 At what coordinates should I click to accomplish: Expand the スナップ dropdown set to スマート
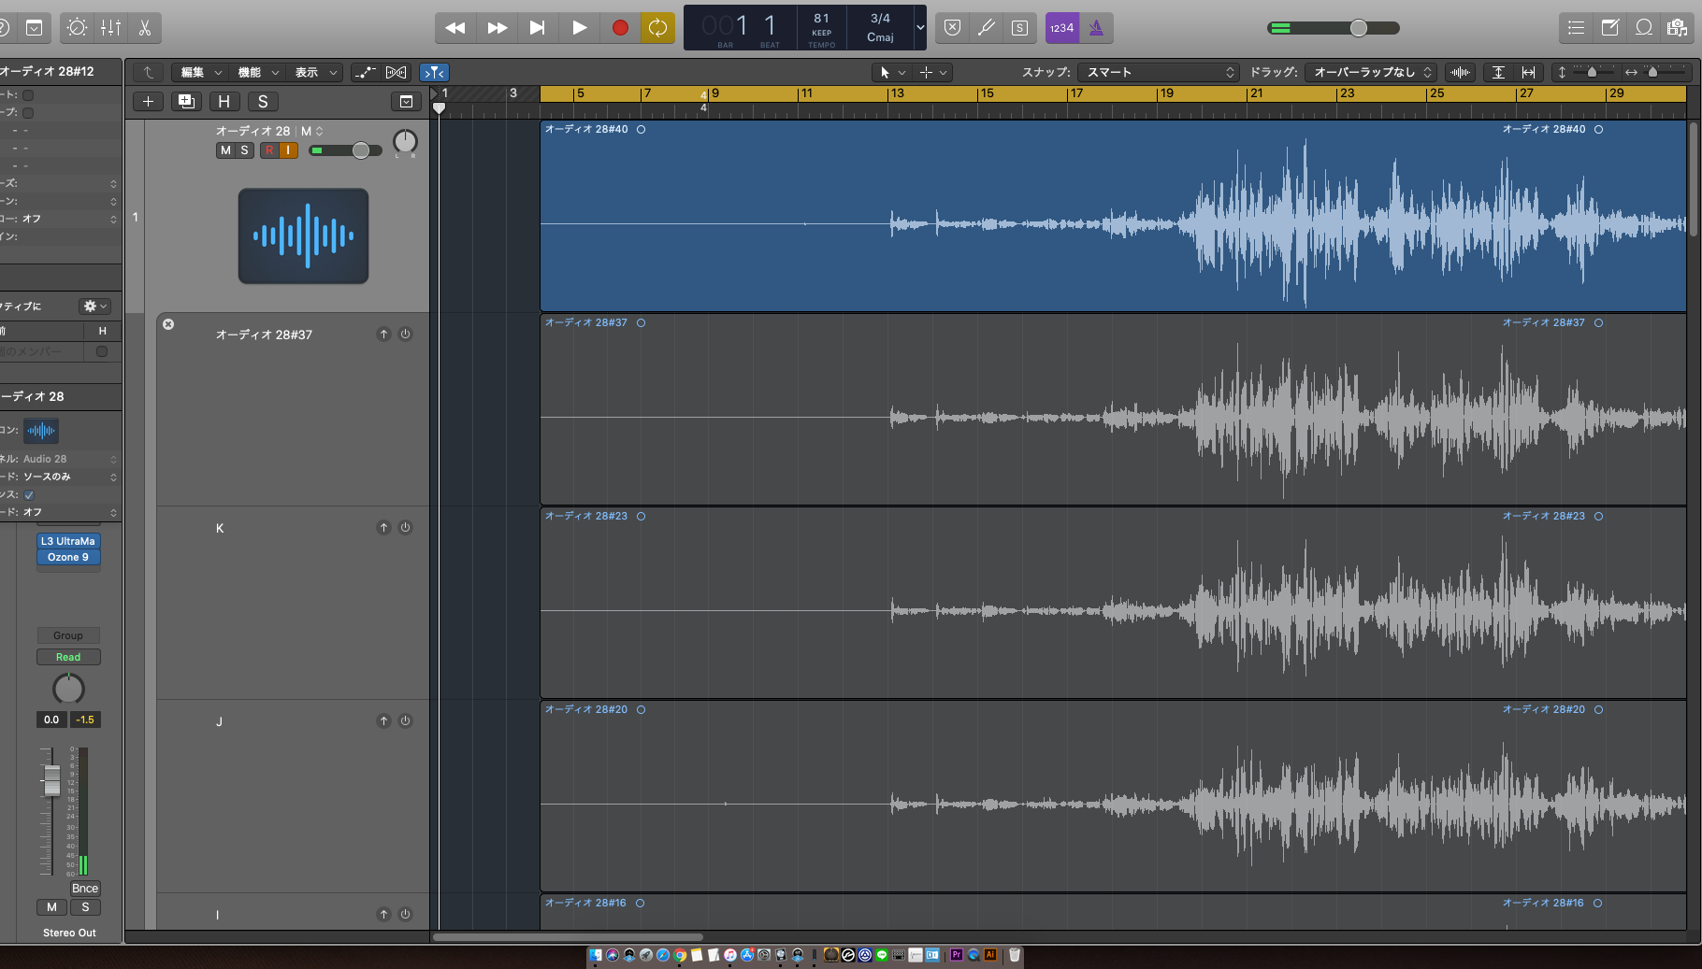tap(1158, 72)
